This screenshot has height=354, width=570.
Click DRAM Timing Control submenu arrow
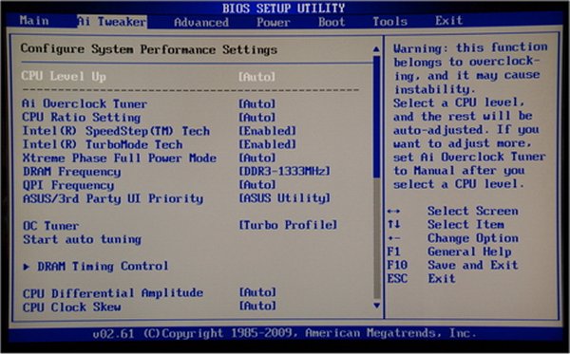point(27,267)
